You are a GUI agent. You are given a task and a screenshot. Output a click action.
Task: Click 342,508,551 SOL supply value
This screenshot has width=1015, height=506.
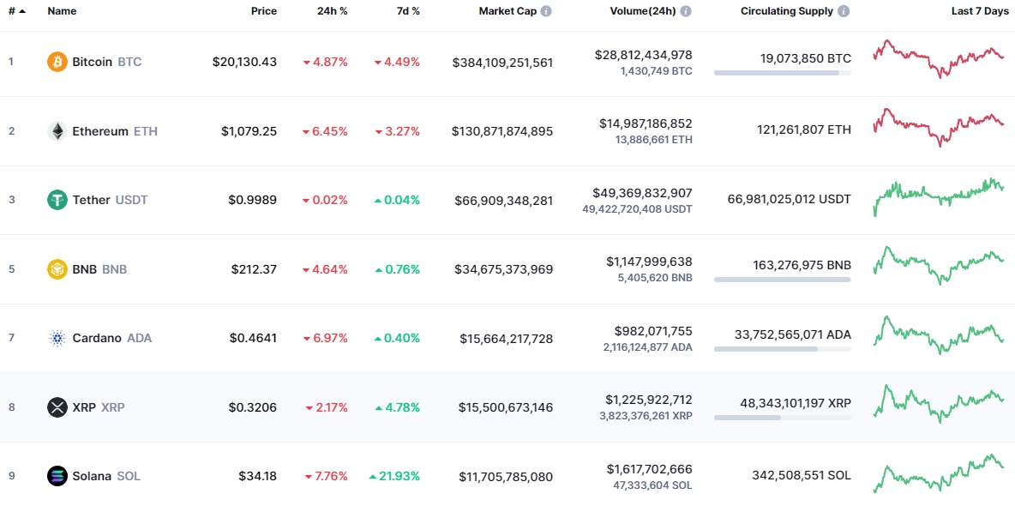tap(802, 475)
